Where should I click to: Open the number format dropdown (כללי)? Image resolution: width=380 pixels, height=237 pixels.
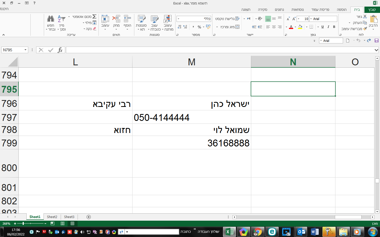(x=179, y=19)
